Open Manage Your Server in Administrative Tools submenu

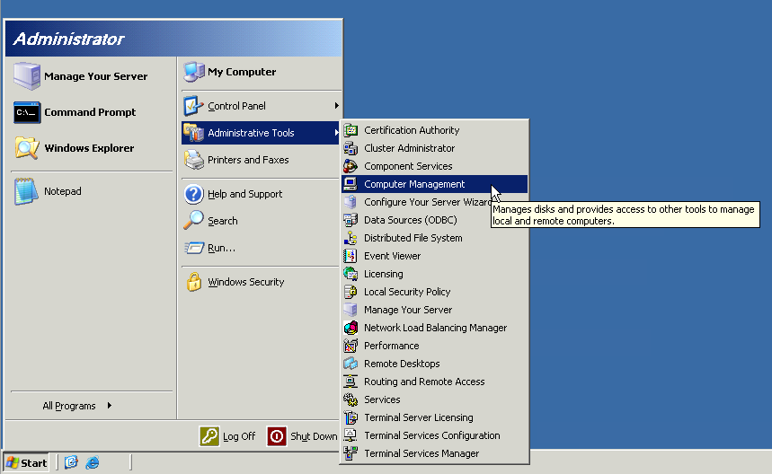(x=435, y=310)
